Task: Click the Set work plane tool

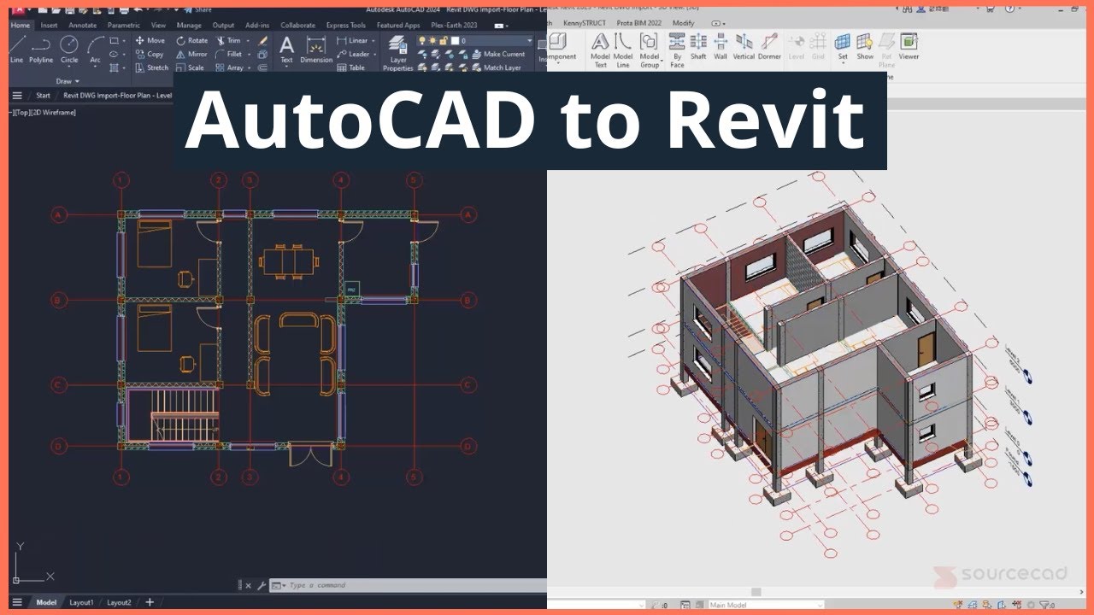Action: 843,48
